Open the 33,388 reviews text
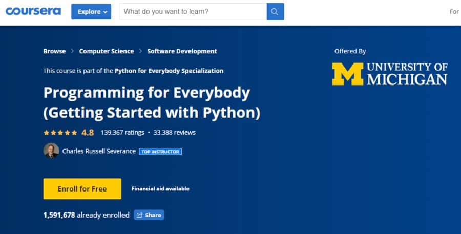This screenshot has width=461, height=234. [x=174, y=133]
